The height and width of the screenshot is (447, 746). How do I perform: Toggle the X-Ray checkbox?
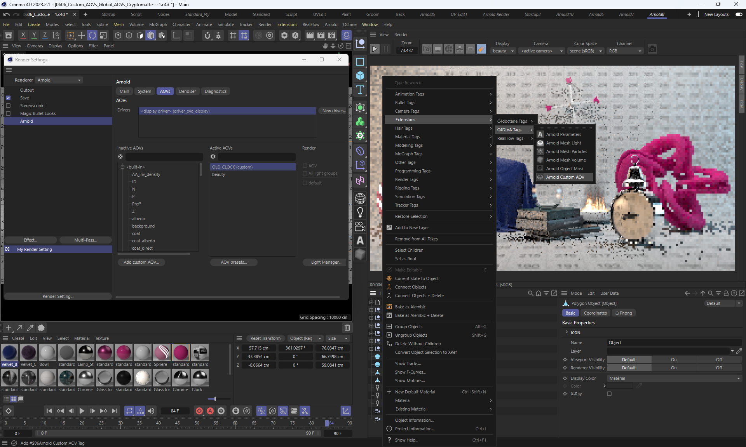click(x=609, y=394)
